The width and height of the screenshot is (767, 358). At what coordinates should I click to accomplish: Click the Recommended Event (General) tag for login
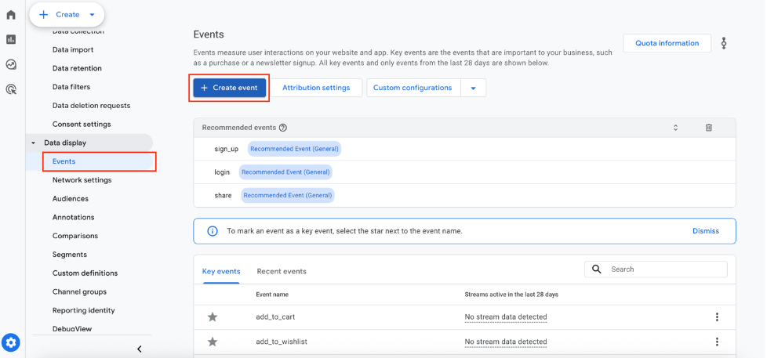[285, 172]
